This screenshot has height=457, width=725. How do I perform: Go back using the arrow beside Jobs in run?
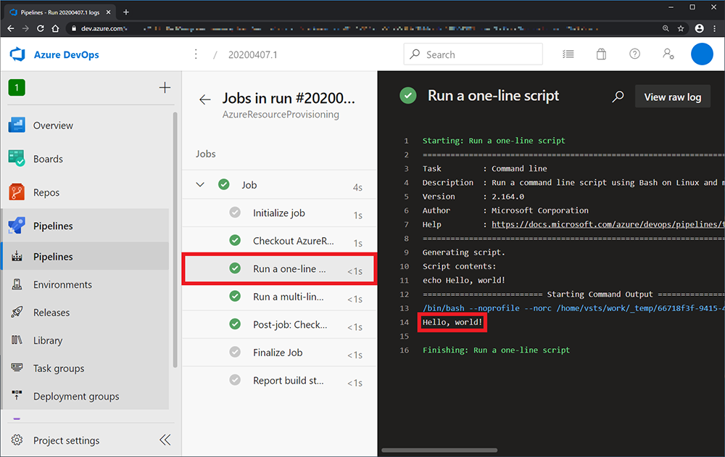[205, 99]
